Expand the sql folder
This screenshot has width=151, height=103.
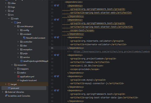click(6, 11)
